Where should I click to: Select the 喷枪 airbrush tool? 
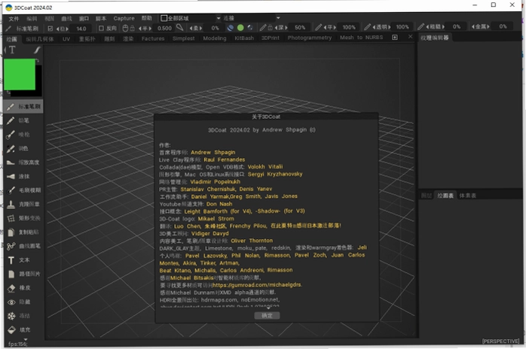[x=23, y=135]
